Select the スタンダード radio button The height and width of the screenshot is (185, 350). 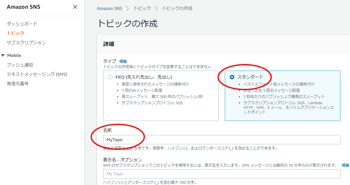(232, 77)
